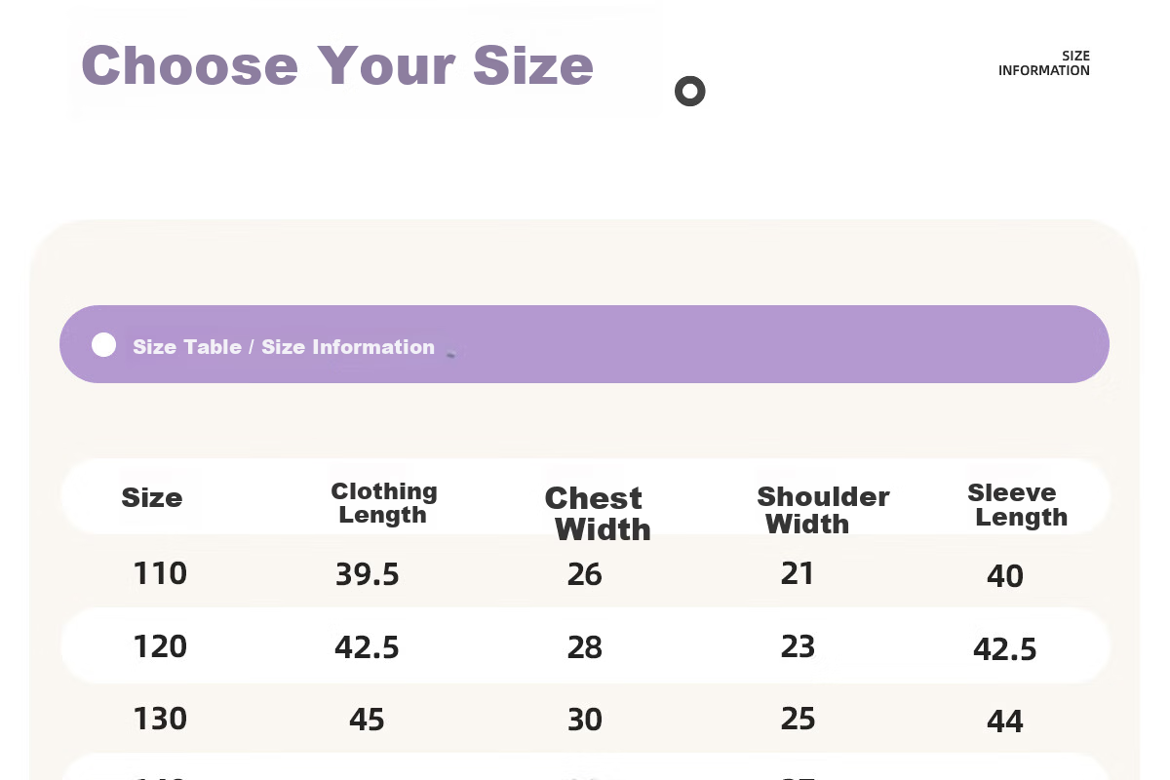Select the size 120 row label

coord(160,646)
